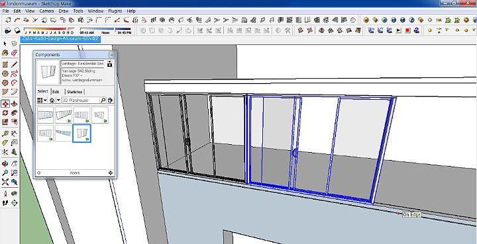Switch to Select tab in Components
The image size is (477, 244).
(43, 91)
